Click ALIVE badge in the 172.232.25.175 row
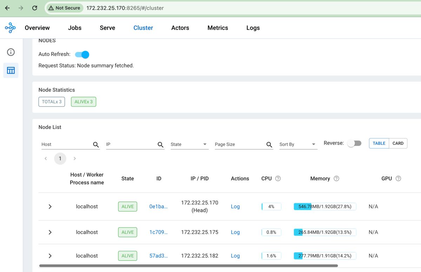Viewport: 421px width, 272px height. pos(128,232)
